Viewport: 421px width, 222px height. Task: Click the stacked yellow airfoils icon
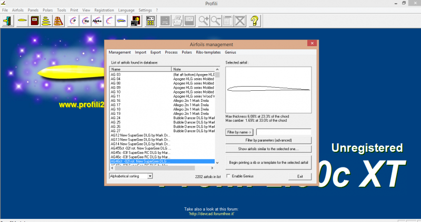(x=46, y=21)
